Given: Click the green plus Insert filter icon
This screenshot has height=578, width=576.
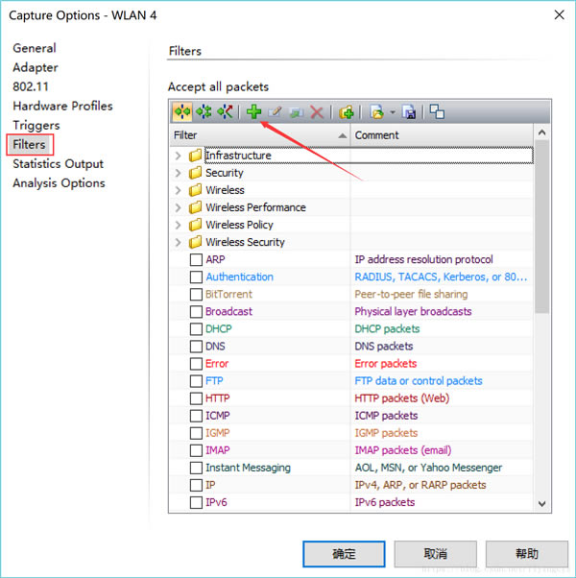Looking at the screenshot, I should [x=253, y=112].
